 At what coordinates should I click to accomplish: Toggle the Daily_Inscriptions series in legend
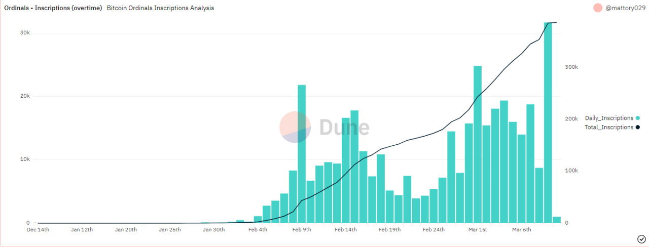click(x=609, y=118)
